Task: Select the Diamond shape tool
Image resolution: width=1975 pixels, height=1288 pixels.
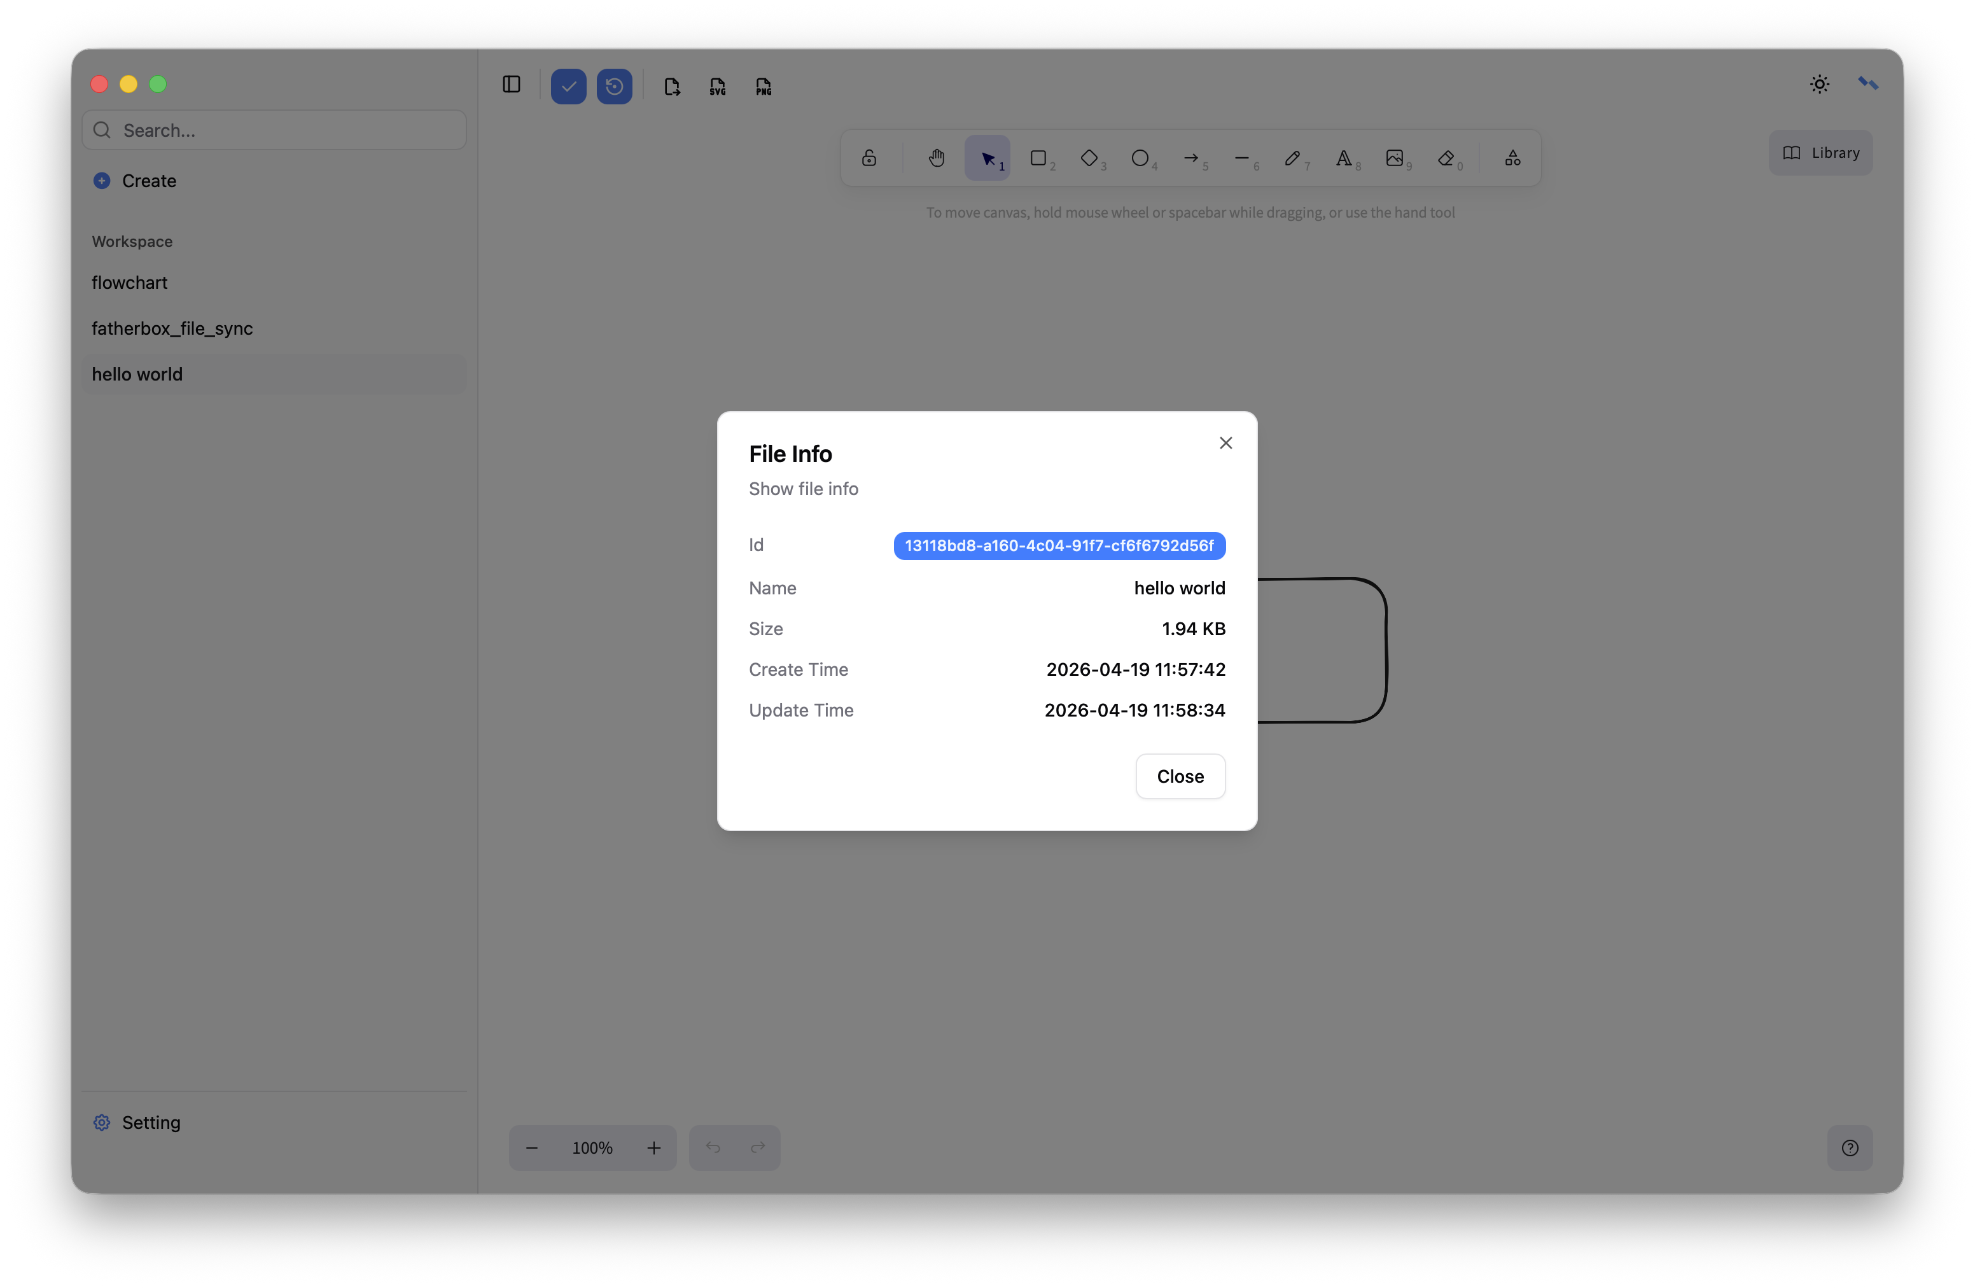Action: 1089,158
